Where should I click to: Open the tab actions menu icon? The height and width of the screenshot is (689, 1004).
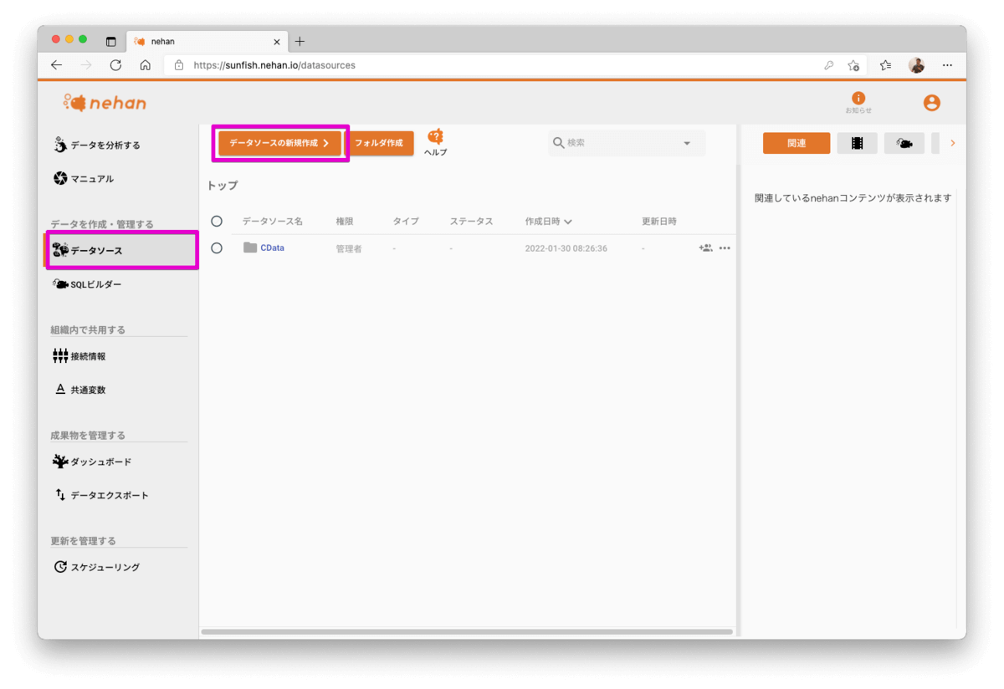pyautogui.click(x=110, y=41)
